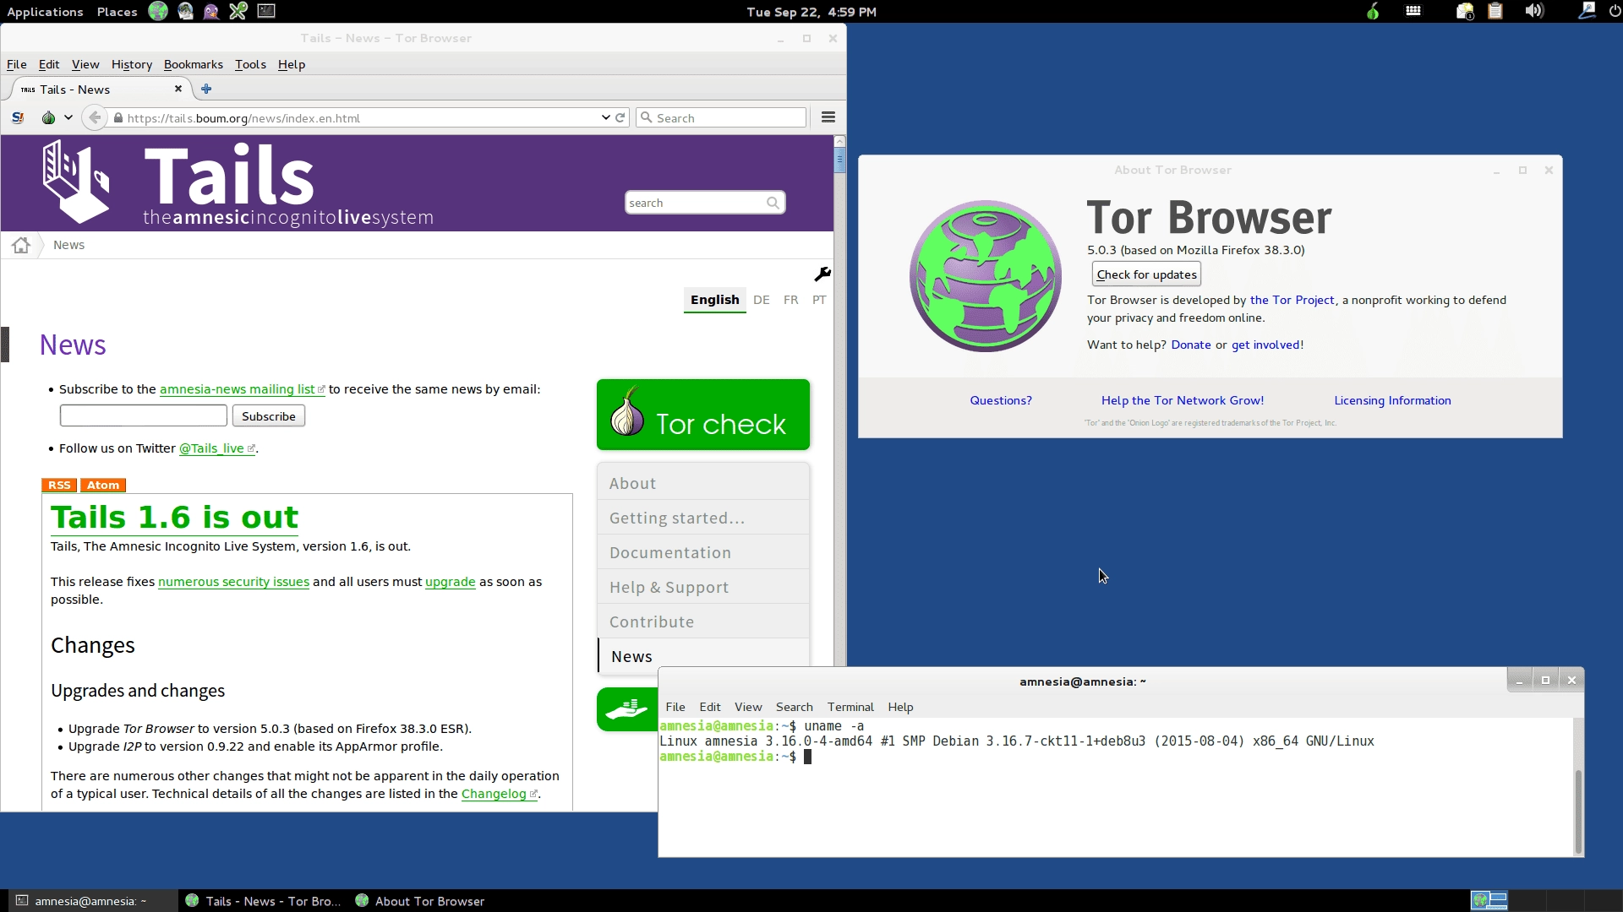Click Check for updates button

pos(1146,274)
